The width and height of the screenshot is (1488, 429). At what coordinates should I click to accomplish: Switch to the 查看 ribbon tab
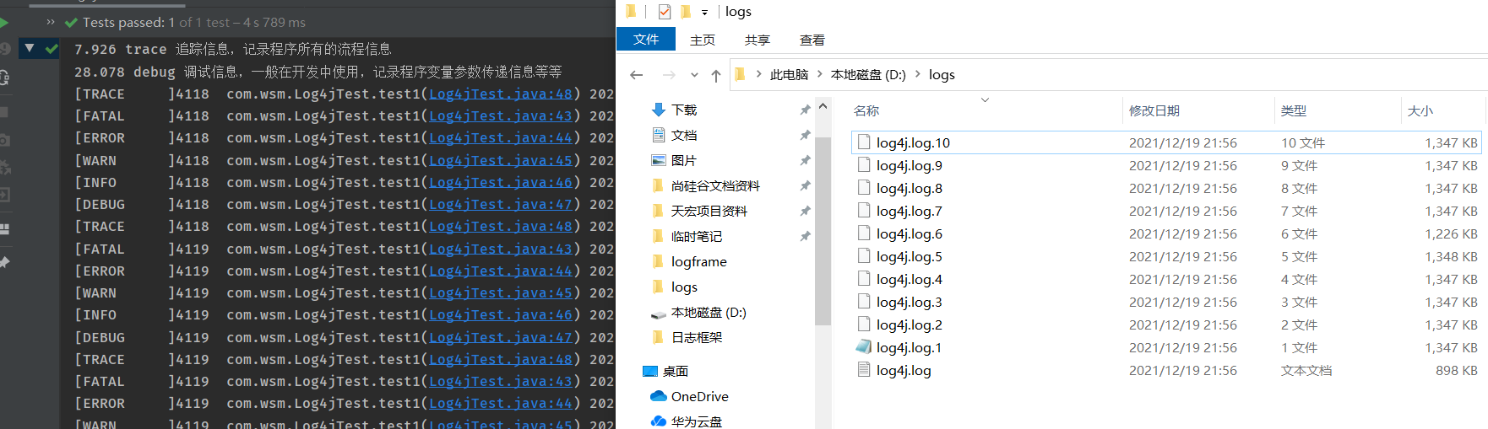point(812,40)
